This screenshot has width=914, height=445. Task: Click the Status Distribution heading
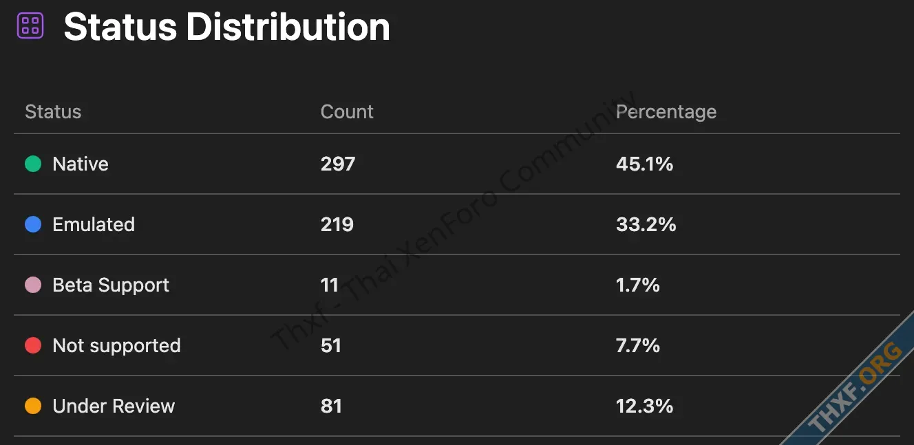tap(226, 27)
